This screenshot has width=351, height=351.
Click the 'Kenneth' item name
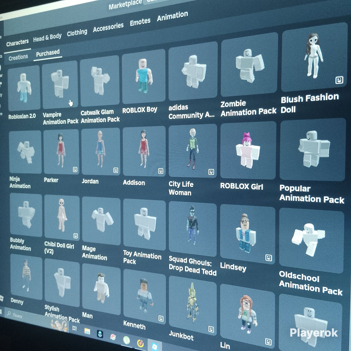[134, 325]
